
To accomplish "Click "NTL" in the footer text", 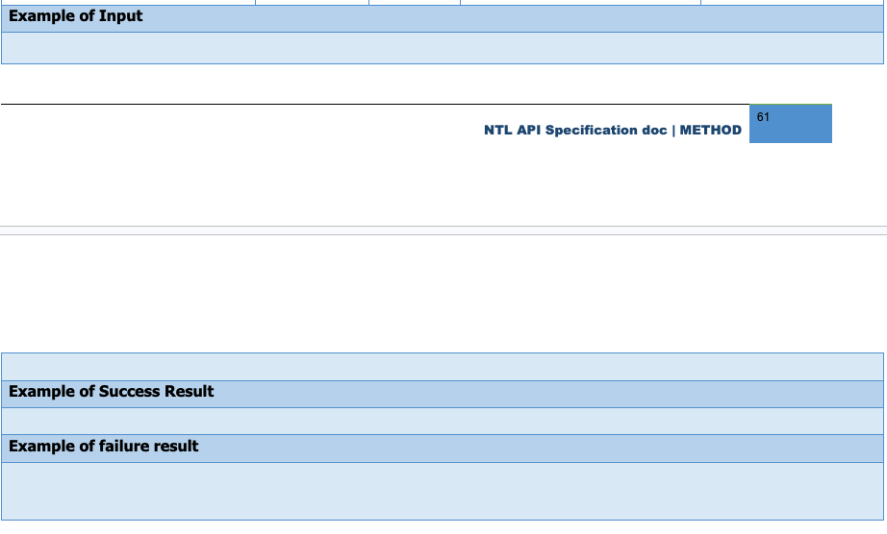I will tap(498, 131).
